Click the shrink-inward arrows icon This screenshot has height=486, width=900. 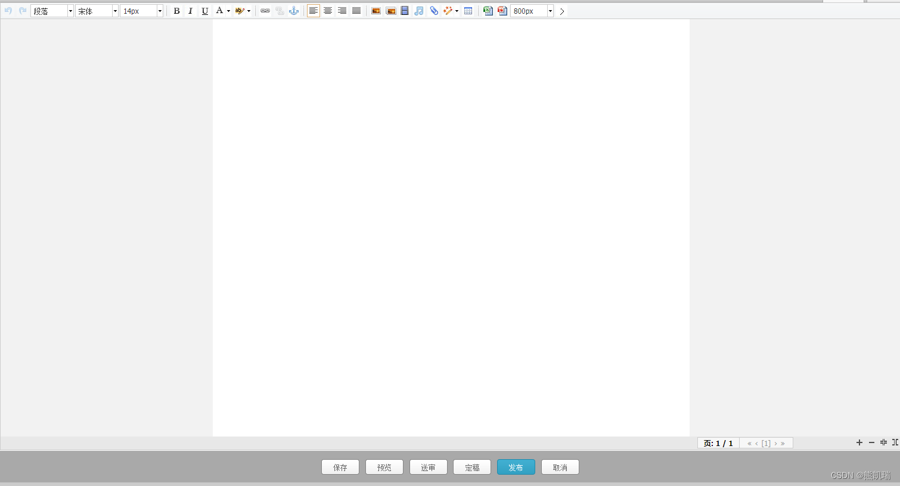point(883,442)
